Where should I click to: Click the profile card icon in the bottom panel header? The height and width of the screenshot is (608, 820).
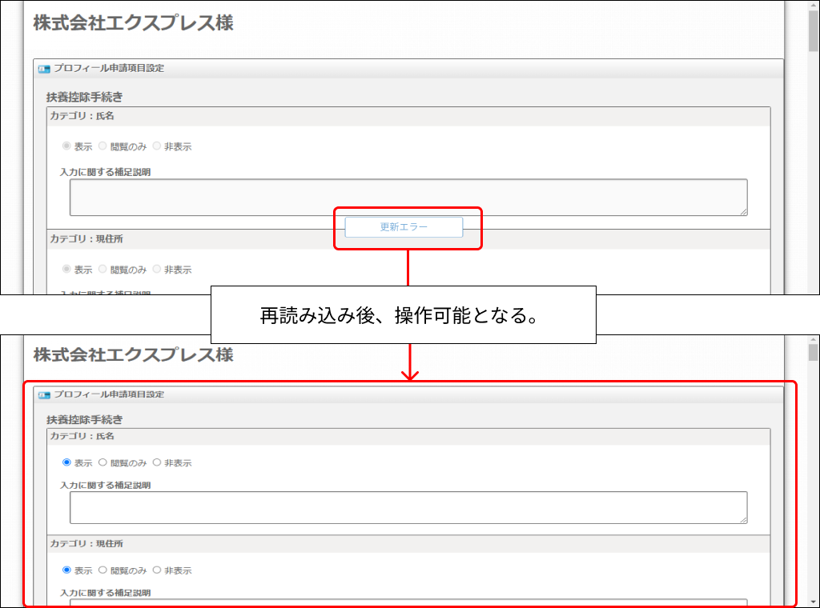[x=44, y=395]
